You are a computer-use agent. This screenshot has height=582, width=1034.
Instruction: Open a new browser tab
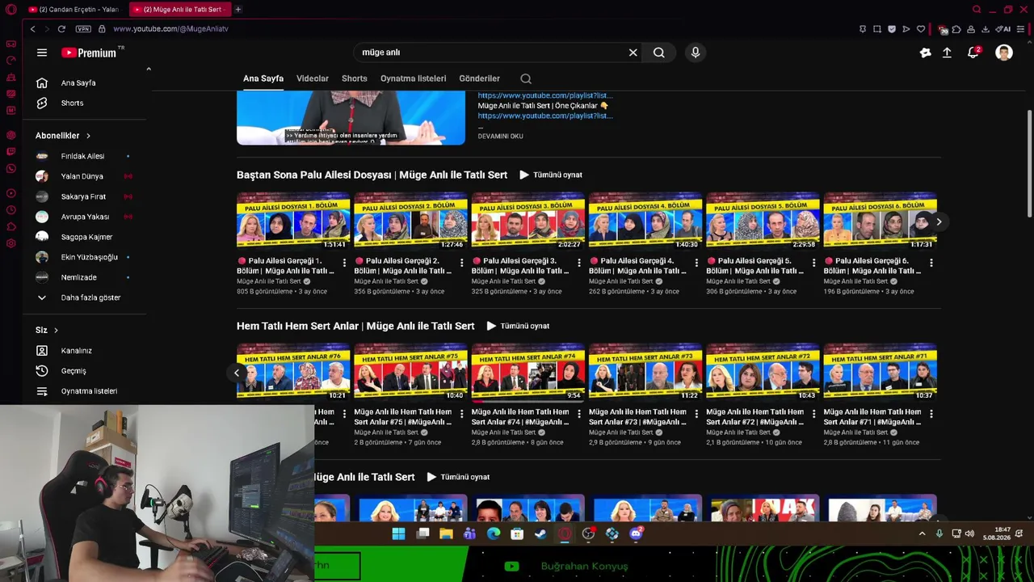click(x=238, y=10)
